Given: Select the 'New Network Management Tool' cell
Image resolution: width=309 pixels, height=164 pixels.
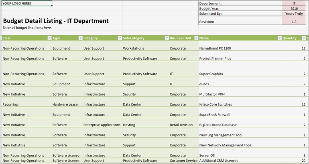Looking at the screenshot, I should point(240,143).
